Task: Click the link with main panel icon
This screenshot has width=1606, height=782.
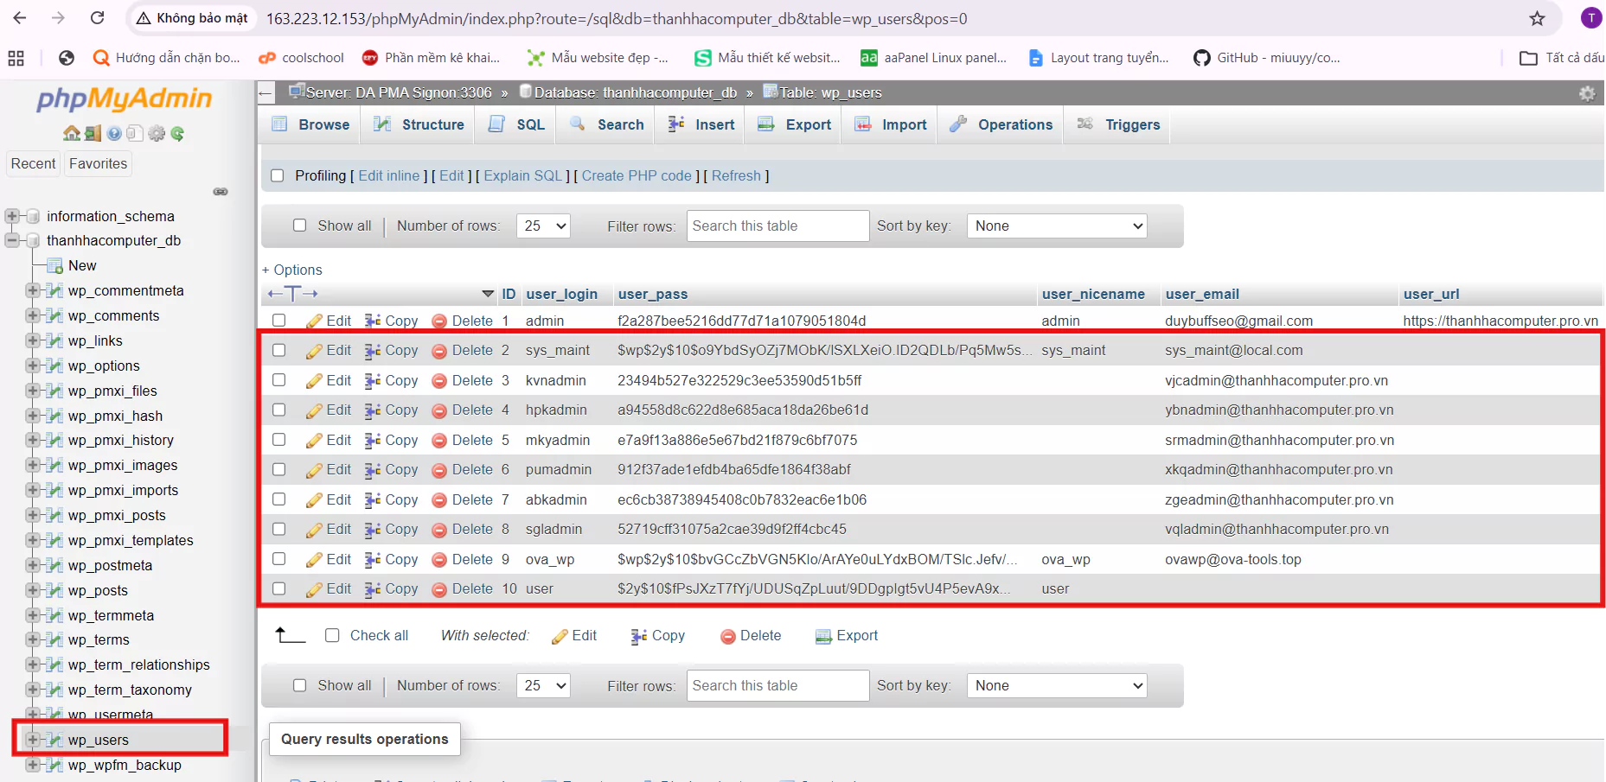Action: tap(221, 191)
